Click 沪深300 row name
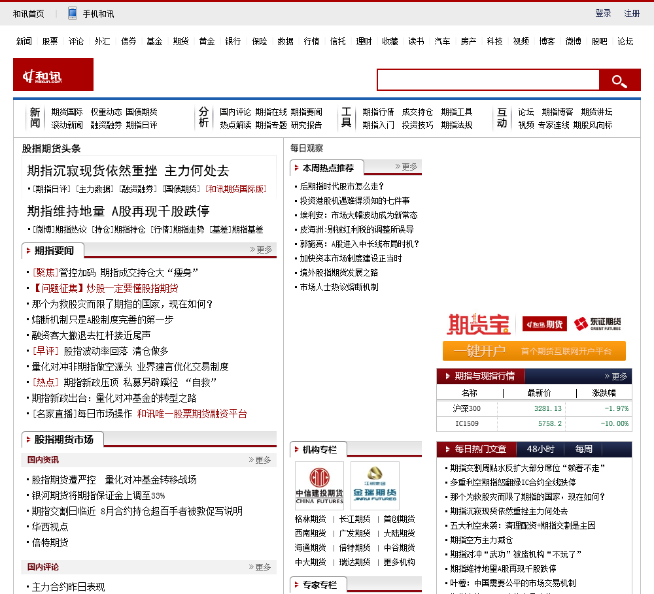The width and height of the screenshot is (654, 594). [467, 408]
